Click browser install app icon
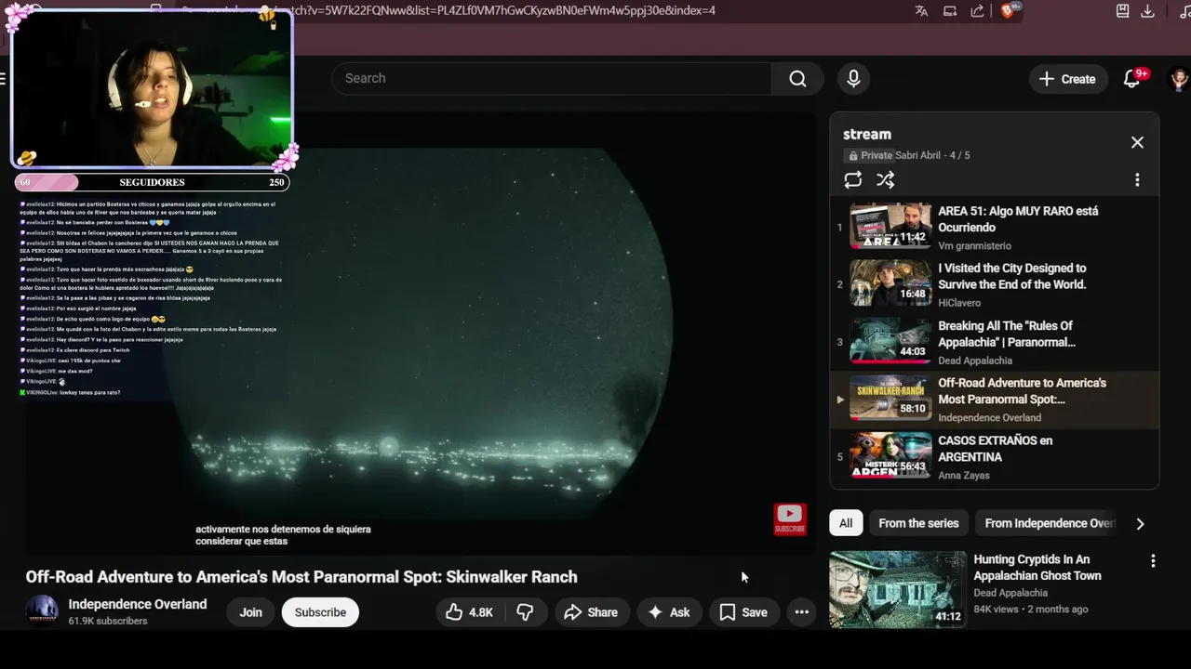The height and width of the screenshot is (669, 1191). point(950,11)
